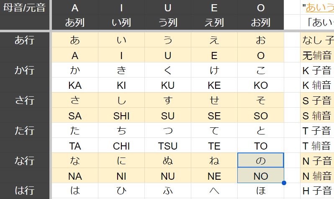Select the な行 row header
334x199 pixels.
point(24,161)
